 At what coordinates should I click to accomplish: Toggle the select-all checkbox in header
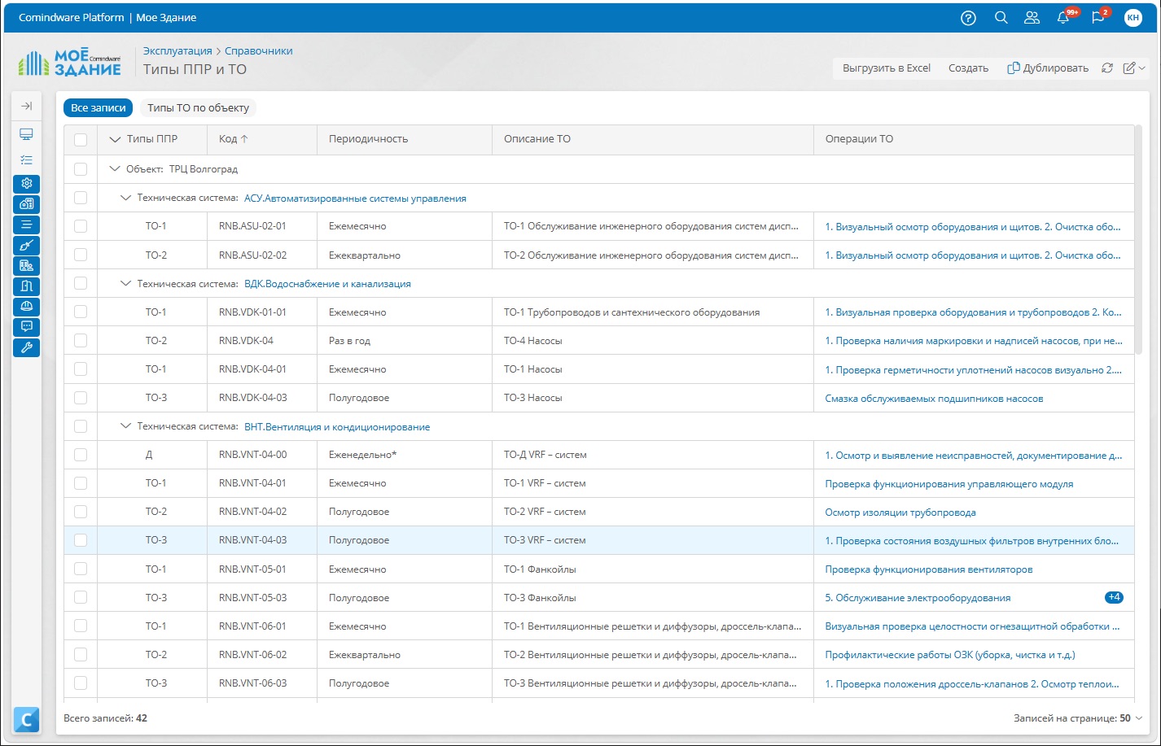[81, 139]
